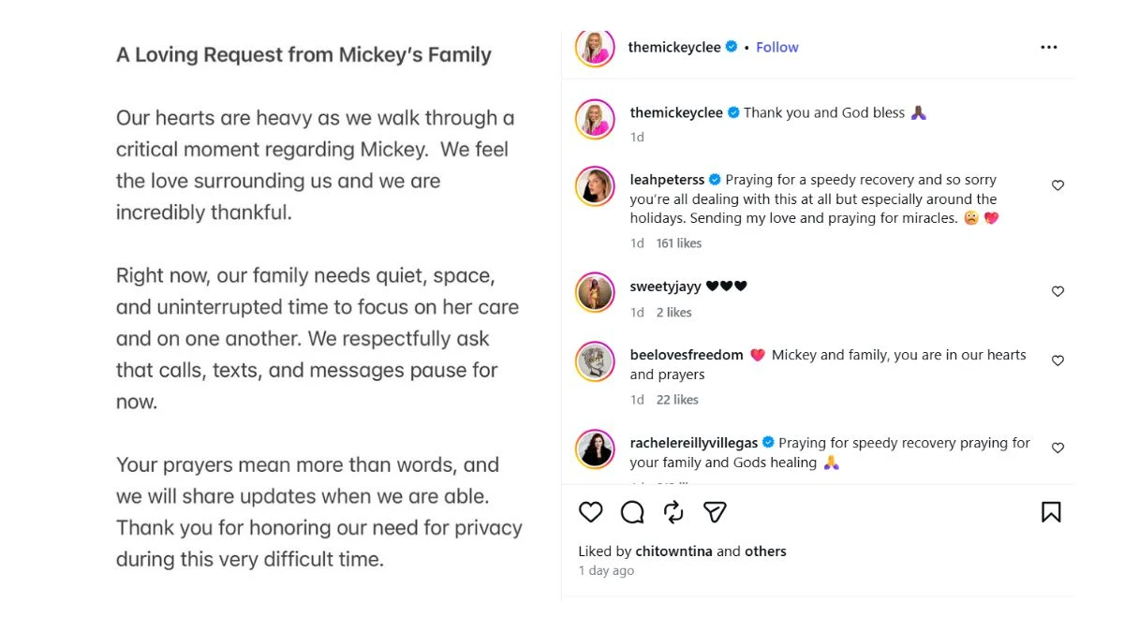
Task: Follow themickeyclee account
Action: coord(777,48)
